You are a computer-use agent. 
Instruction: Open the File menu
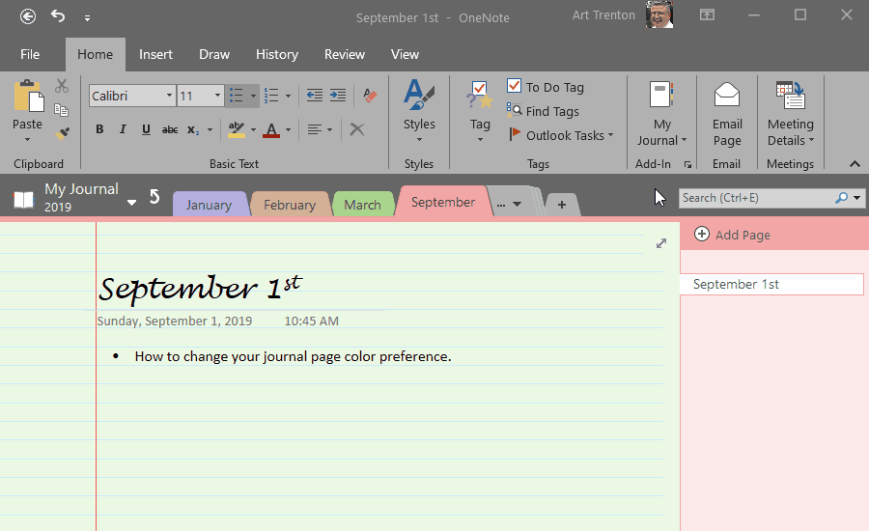30,54
